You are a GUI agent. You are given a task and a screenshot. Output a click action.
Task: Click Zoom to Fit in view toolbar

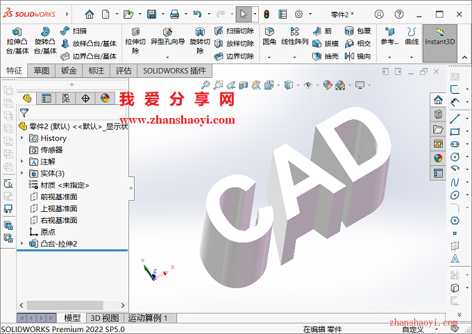click(205, 85)
